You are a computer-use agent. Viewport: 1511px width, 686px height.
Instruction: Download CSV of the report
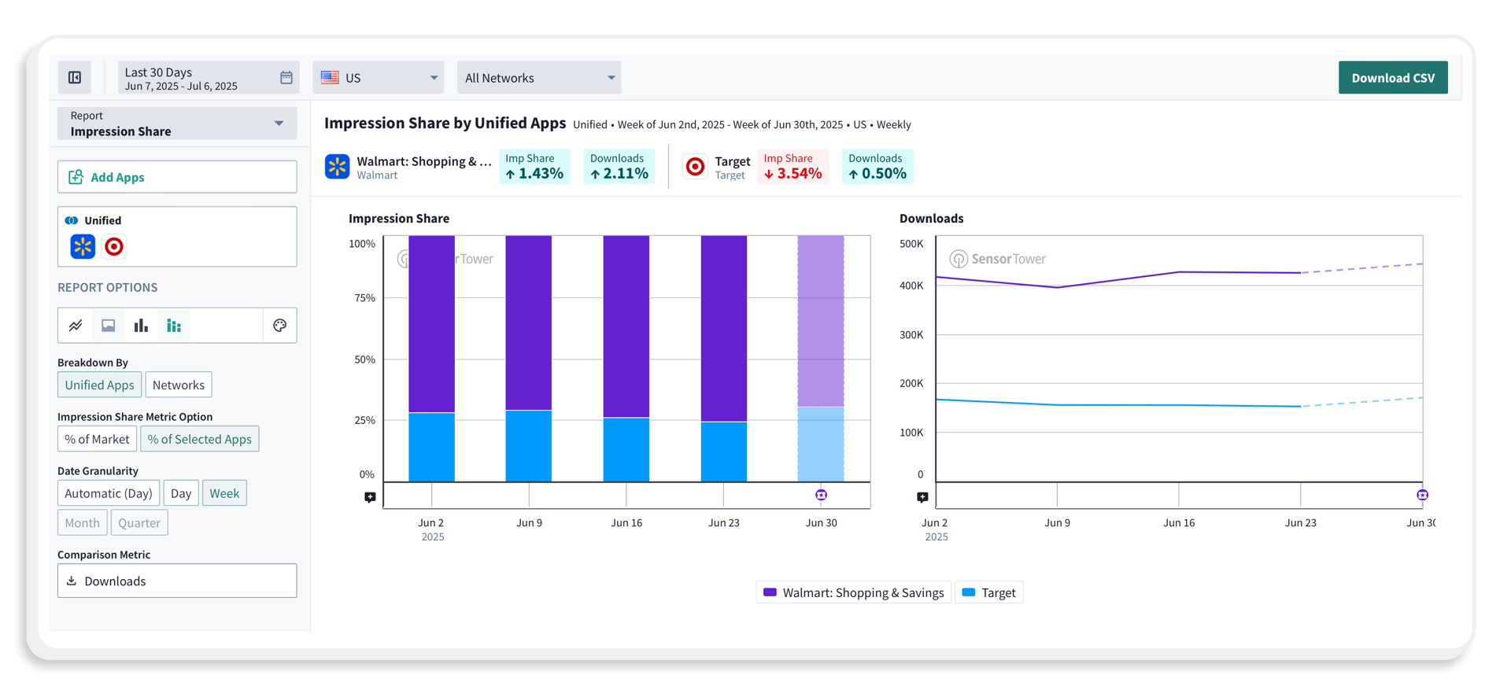[x=1393, y=77]
